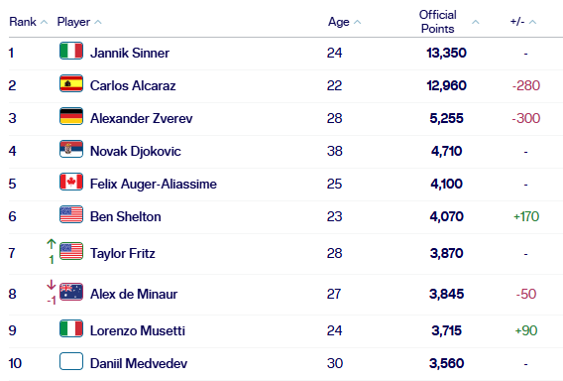Sort the table by the Rank column
563x381 pixels.
[45, 22]
